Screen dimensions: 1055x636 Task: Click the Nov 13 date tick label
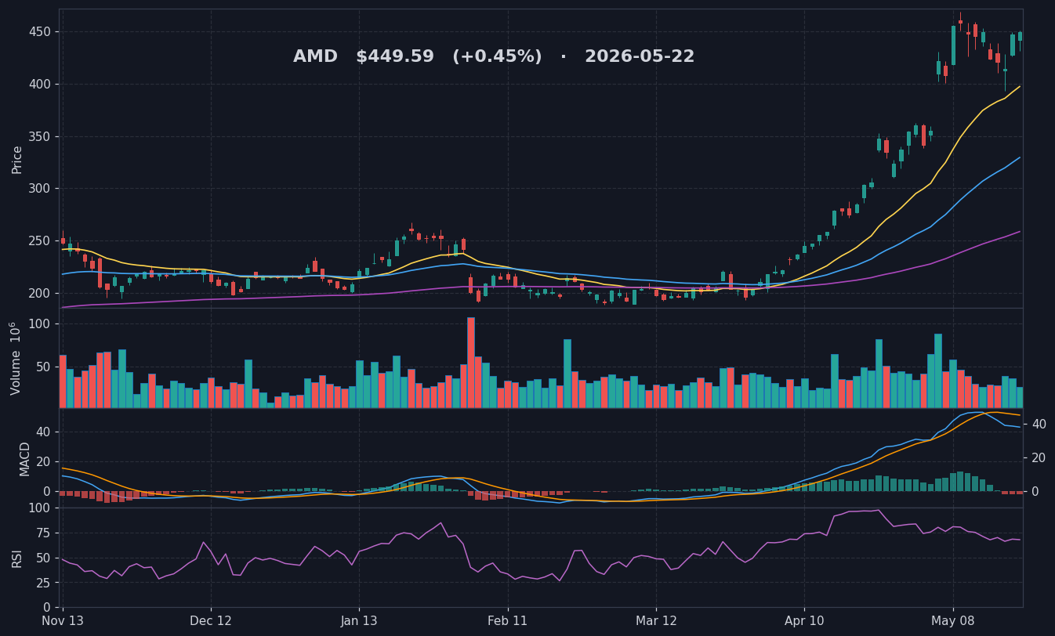[63, 621]
